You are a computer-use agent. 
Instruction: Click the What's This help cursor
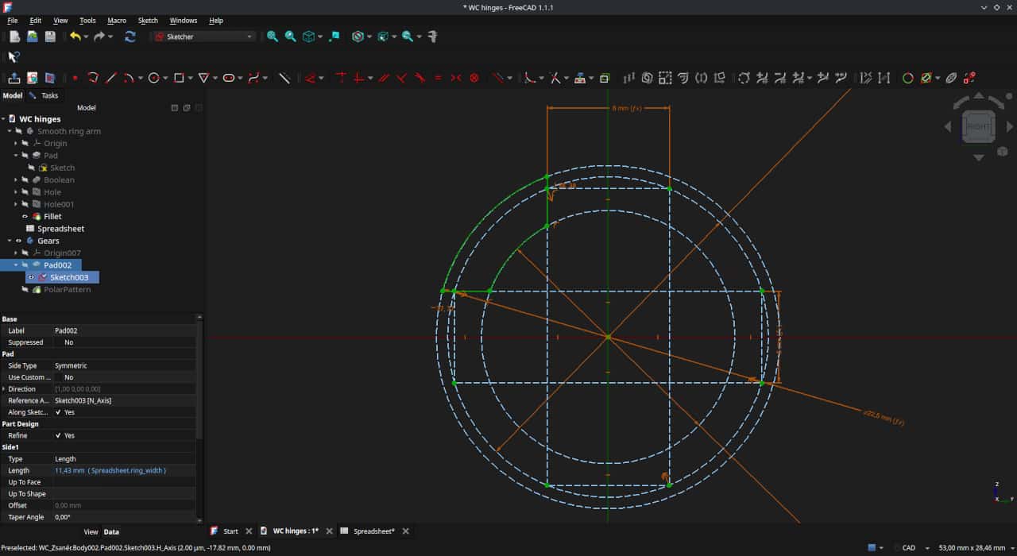14,57
